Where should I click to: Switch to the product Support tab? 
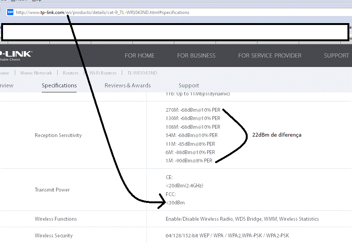(189, 86)
